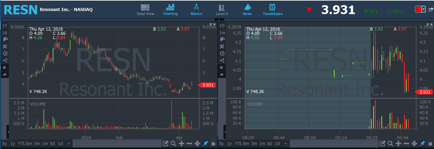Image resolution: width=434 pixels, height=149 pixels.
Task: Select the 3m range on left chart
Action: 37,143
